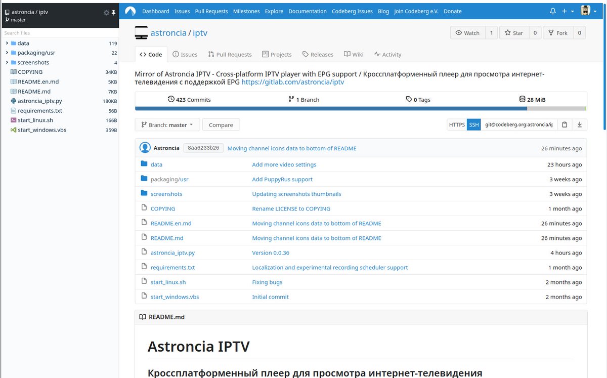
Task: Open the Wiki tab
Action: [x=354, y=54]
